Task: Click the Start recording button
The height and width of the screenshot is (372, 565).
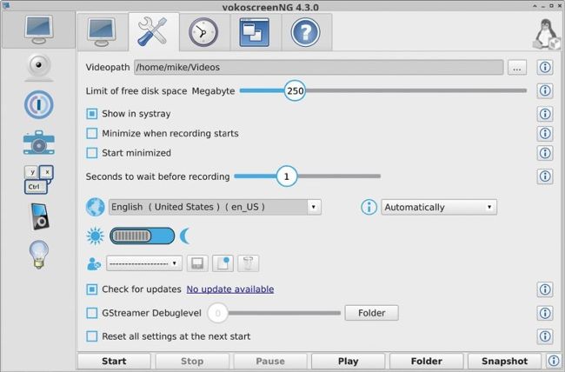Action: point(114,362)
